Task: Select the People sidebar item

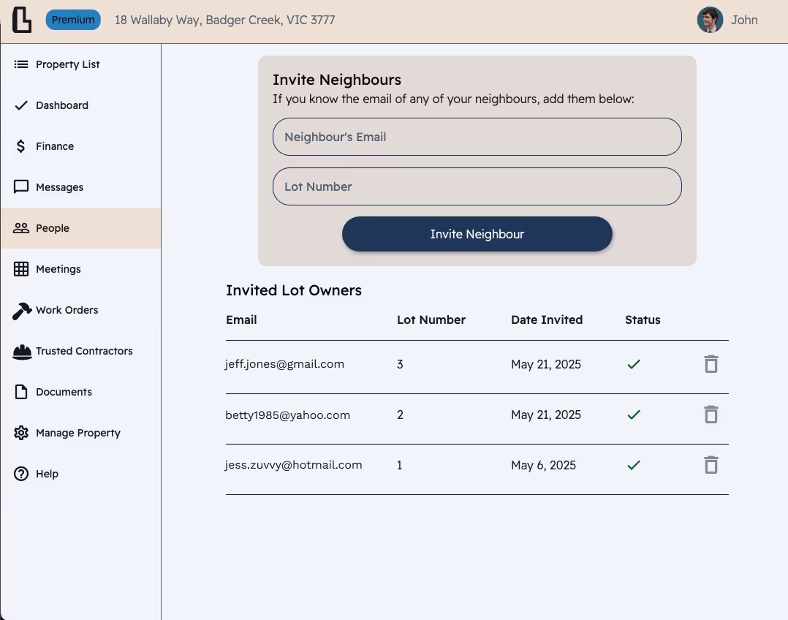Action: coord(80,228)
